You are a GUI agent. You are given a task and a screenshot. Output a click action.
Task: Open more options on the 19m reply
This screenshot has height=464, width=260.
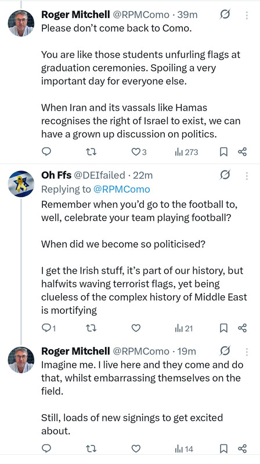247,351
